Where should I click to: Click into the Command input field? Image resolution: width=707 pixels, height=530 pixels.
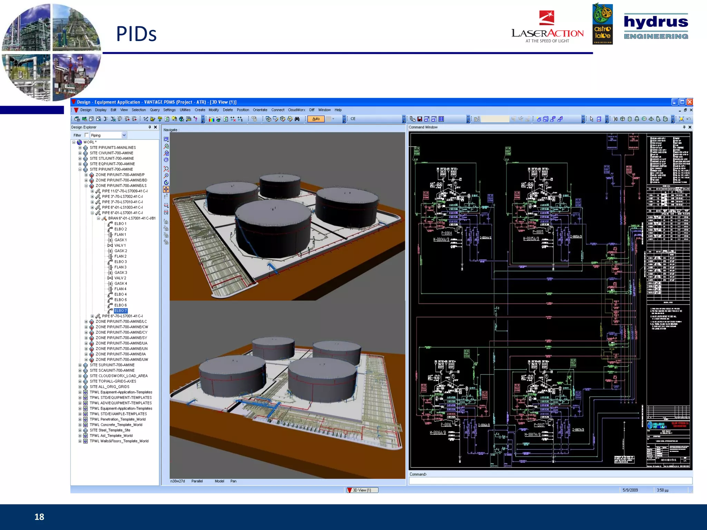pos(550,481)
